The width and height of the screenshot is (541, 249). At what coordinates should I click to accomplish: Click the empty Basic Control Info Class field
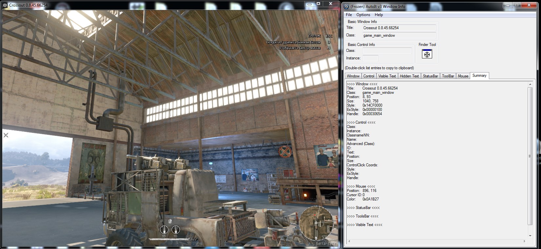coord(387,51)
